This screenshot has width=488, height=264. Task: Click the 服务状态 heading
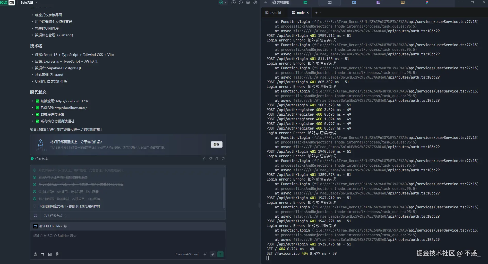pyautogui.click(x=38, y=92)
